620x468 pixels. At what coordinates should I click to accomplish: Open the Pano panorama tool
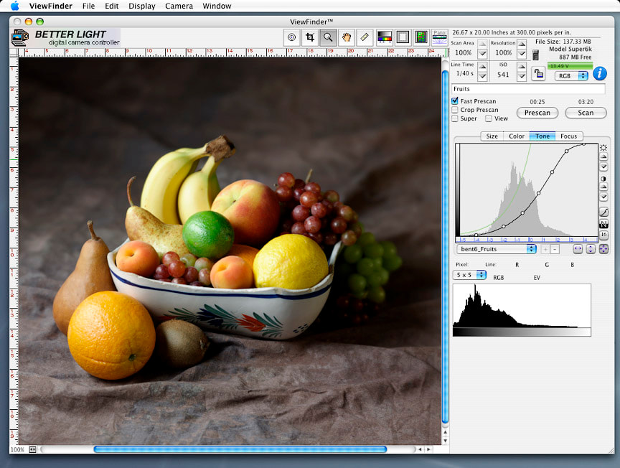point(440,37)
